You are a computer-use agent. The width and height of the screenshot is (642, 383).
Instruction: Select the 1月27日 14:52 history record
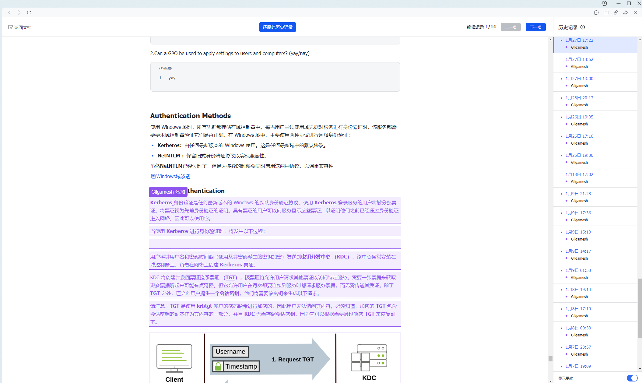click(579, 59)
